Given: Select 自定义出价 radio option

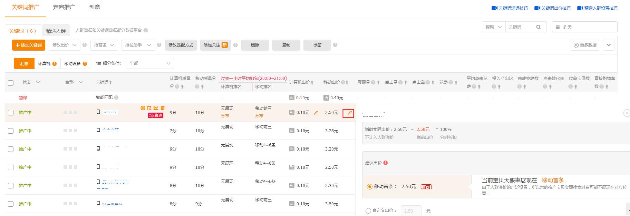Looking at the screenshot, I should click(x=368, y=210).
